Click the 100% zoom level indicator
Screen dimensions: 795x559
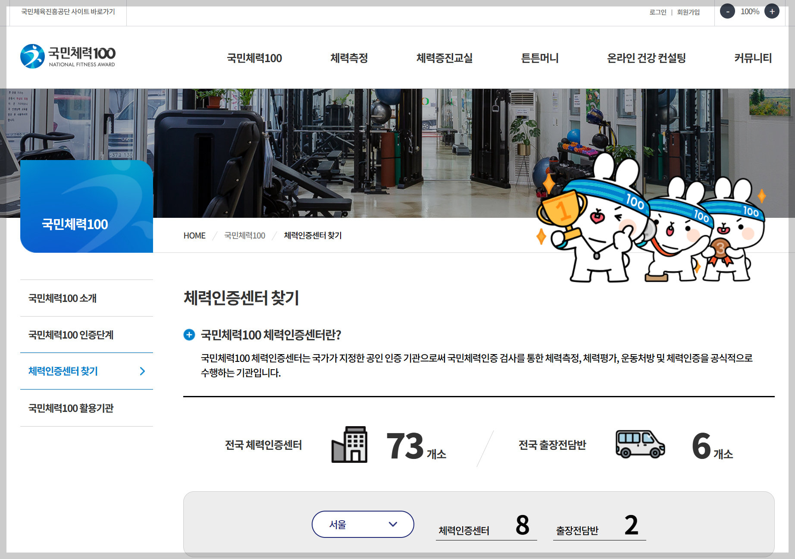pos(750,12)
